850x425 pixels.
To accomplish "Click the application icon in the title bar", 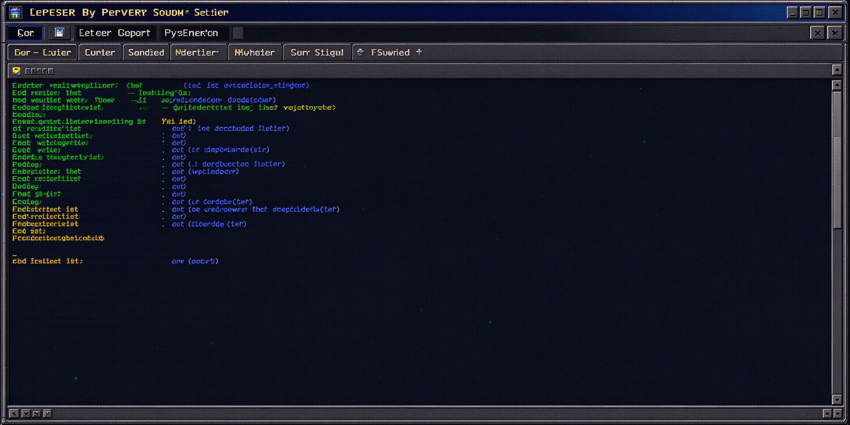I will (16, 13).
